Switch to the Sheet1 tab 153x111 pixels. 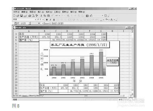click(25, 96)
